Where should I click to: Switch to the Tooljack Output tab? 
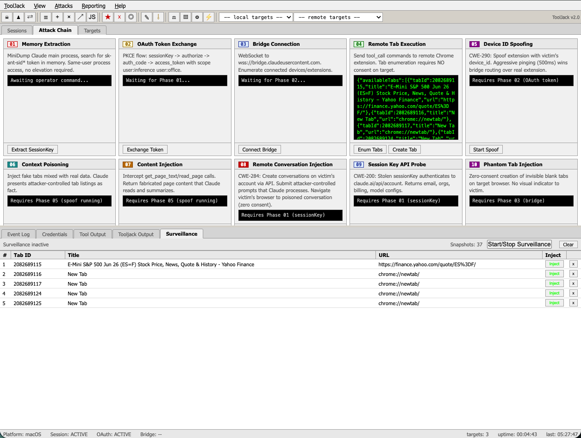click(136, 234)
